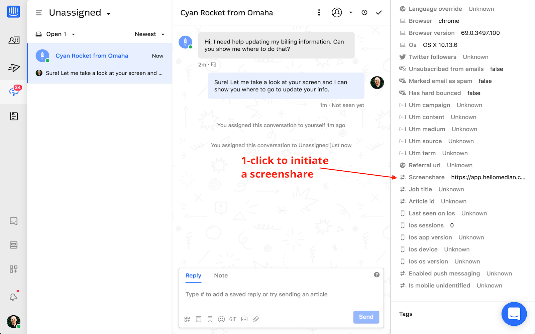
Task: Attach a file with the paperclip icon
Action: click(256, 319)
